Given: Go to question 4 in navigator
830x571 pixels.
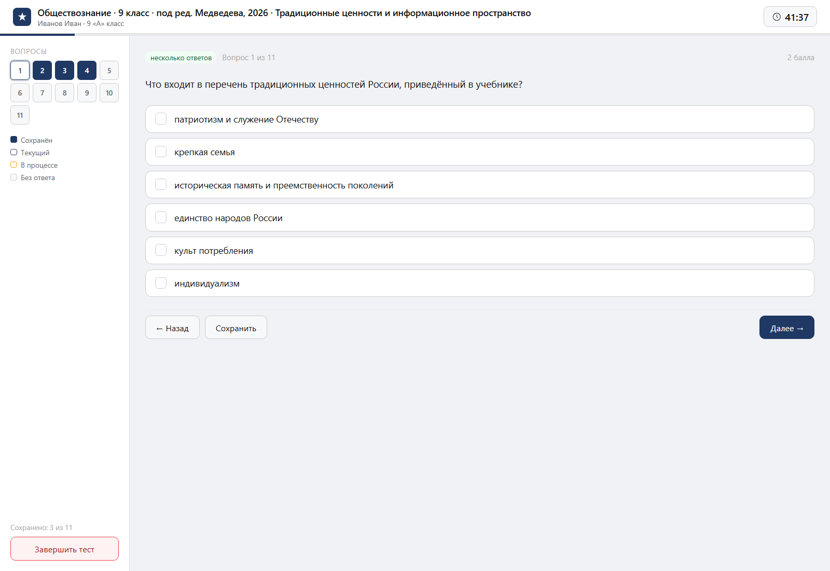Looking at the screenshot, I should pyautogui.click(x=87, y=71).
